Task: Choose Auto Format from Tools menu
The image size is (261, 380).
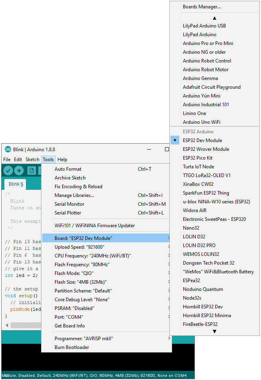Action: (x=106, y=169)
